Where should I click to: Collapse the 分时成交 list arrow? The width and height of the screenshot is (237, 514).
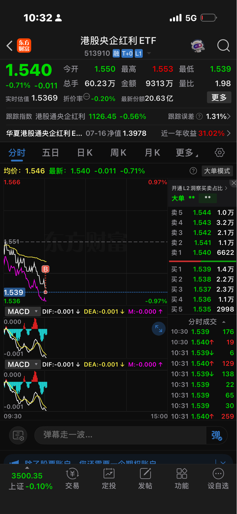pyautogui.click(x=224, y=322)
